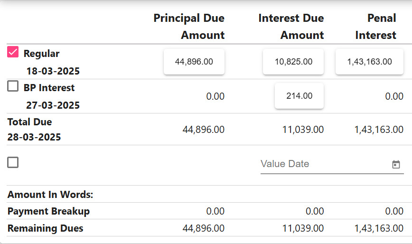
Task: Select the Regular interest field showing 10,825.00
Action: coord(293,62)
